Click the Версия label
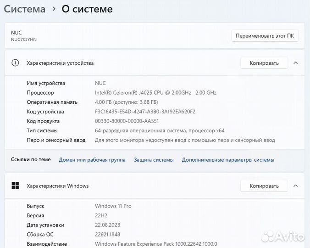The width and height of the screenshot is (310, 248). click(x=35, y=215)
